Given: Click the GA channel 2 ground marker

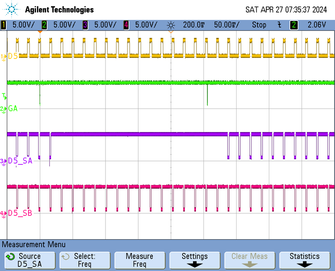Looking at the screenshot, I should (3, 109).
